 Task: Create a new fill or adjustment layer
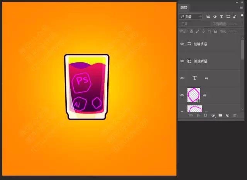[213, 115]
